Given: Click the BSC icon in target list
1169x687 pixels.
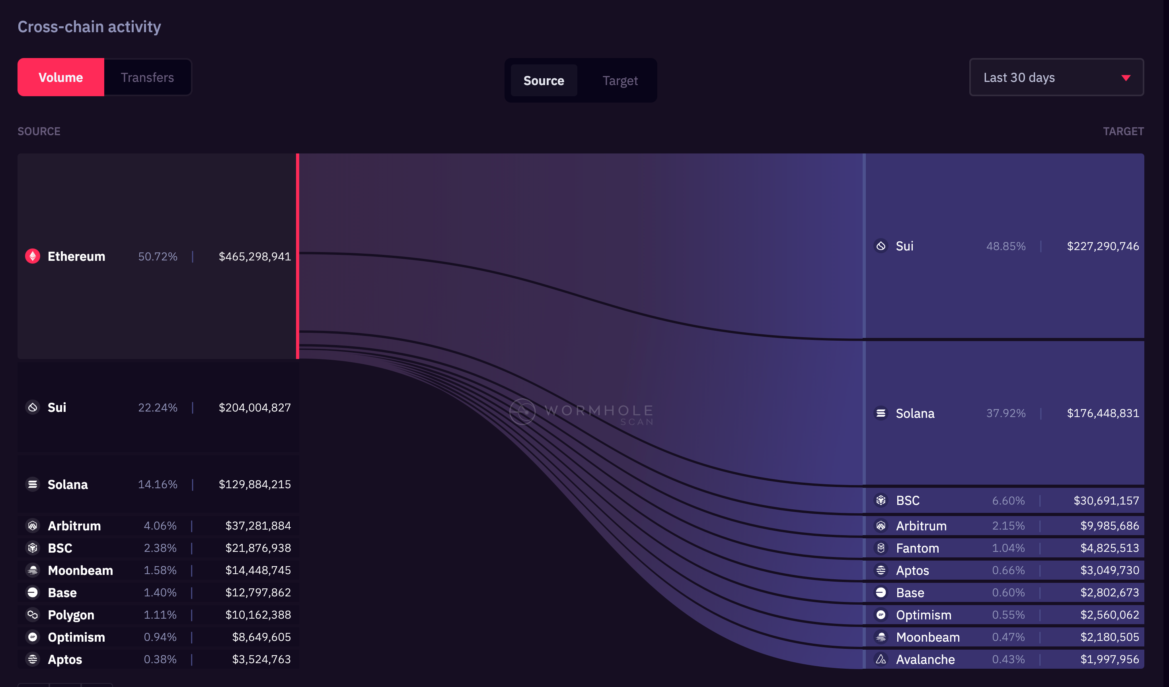Looking at the screenshot, I should [881, 501].
